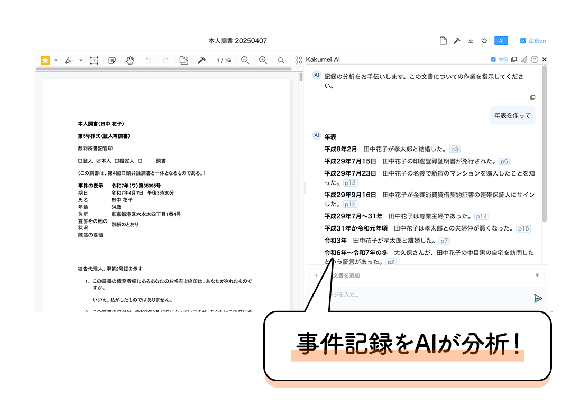
Task: Zoom out of the document
Action: [x=245, y=60]
